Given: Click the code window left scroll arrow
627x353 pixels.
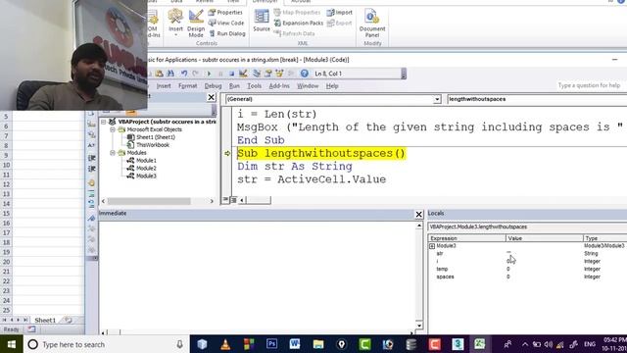Looking at the screenshot, I should click(242, 200).
